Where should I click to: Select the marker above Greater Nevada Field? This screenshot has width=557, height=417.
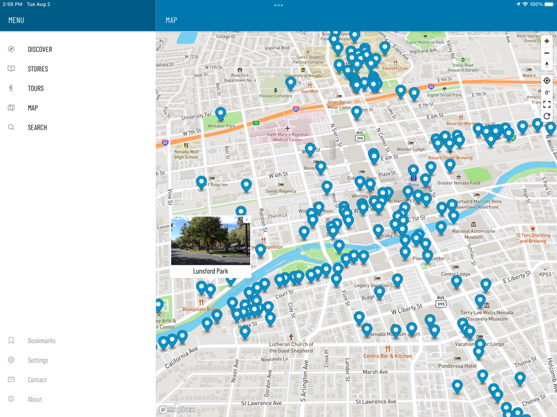pyautogui.click(x=450, y=165)
